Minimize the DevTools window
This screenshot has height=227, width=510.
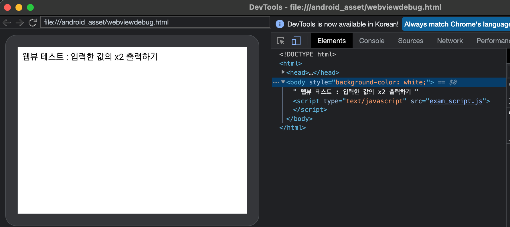click(19, 7)
